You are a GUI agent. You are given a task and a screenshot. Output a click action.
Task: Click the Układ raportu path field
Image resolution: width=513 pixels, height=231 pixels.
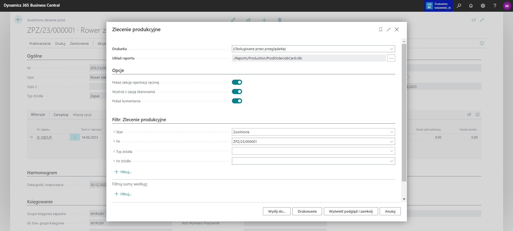(309, 58)
